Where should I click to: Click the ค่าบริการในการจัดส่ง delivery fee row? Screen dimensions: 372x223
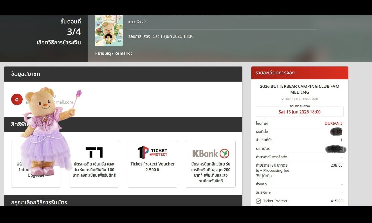point(299,157)
